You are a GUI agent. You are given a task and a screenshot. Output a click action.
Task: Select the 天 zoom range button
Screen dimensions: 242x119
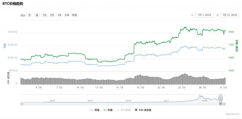[x=29, y=15]
